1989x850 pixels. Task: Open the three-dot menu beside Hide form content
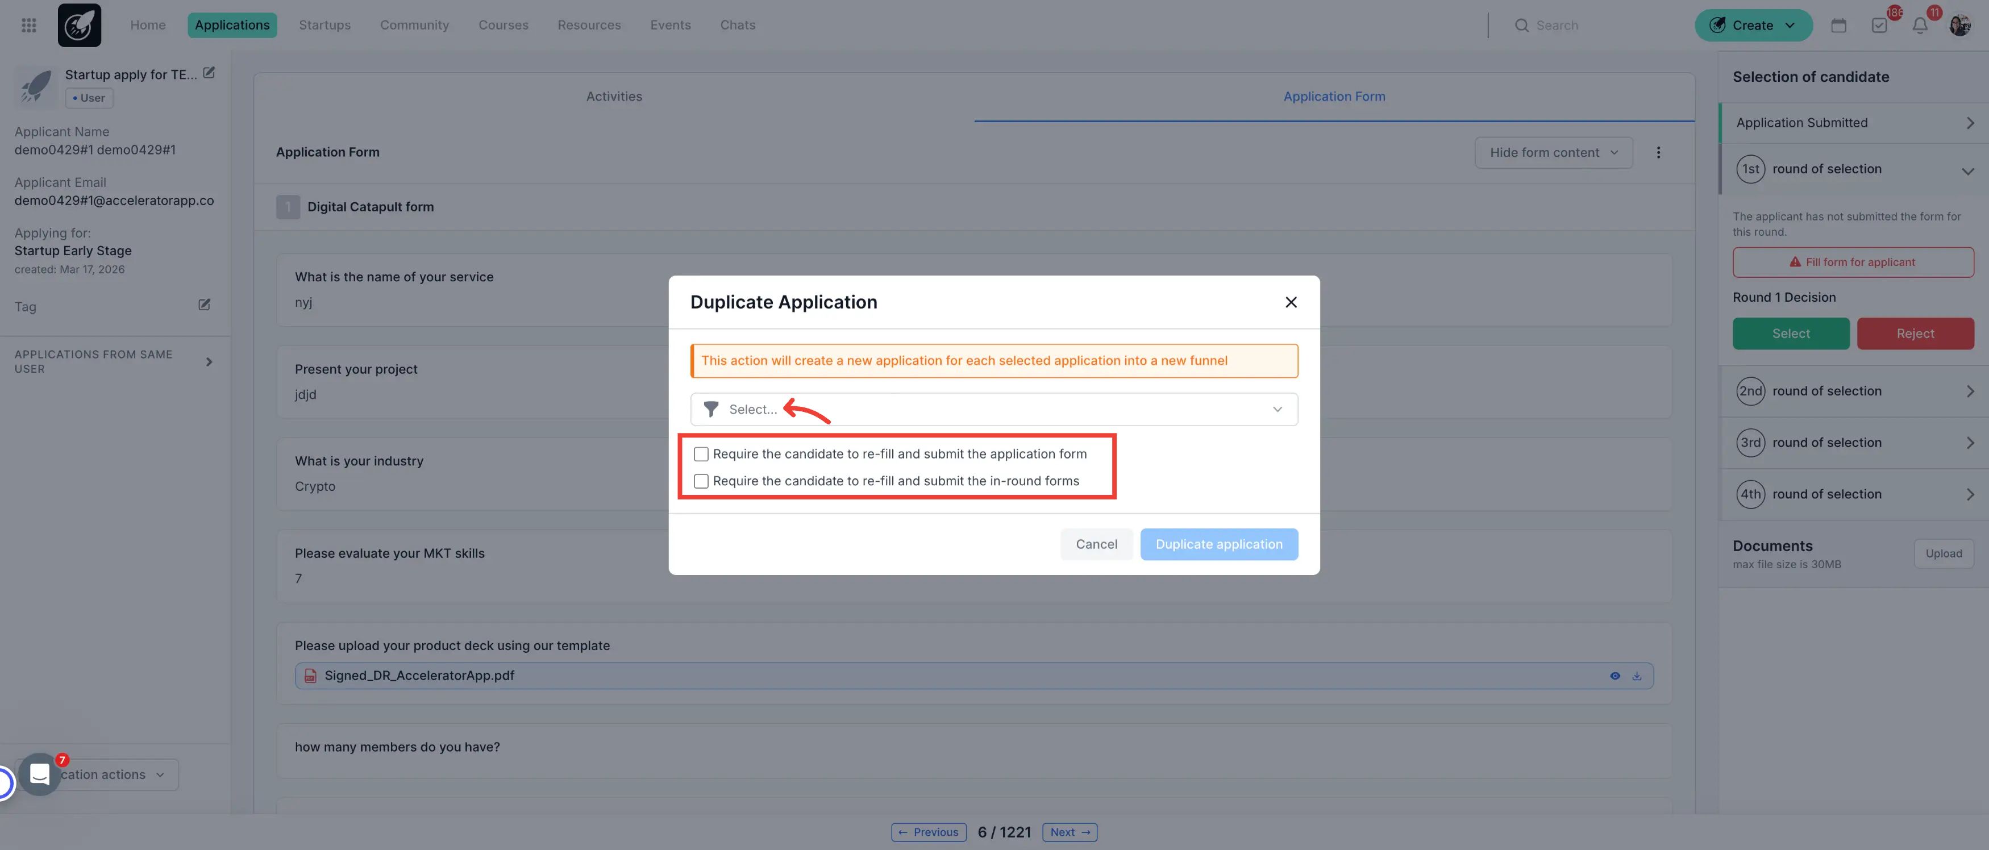[x=1658, y=152]
